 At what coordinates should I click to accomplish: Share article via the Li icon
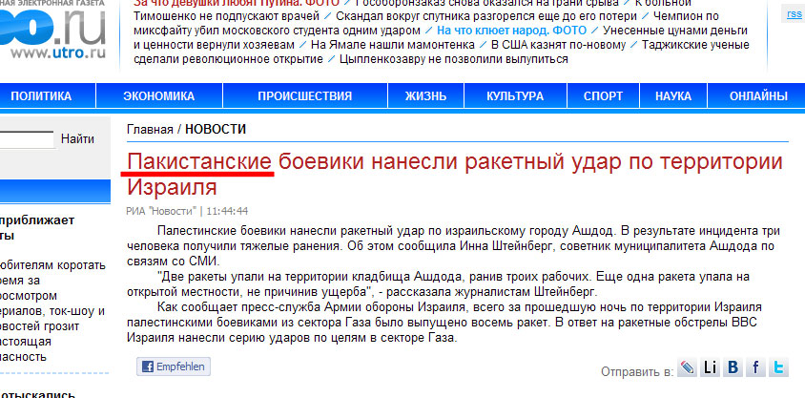coord(710,367)
